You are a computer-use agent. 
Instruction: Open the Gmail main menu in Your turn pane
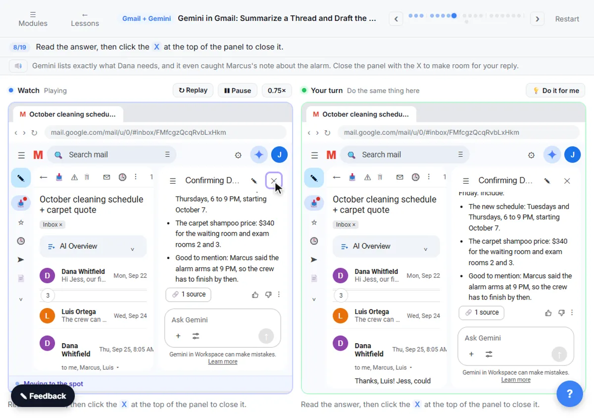(314, 155)
